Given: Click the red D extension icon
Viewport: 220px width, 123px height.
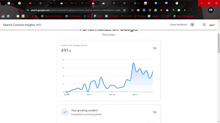Looking at the screenshot, I should (191, 10).
